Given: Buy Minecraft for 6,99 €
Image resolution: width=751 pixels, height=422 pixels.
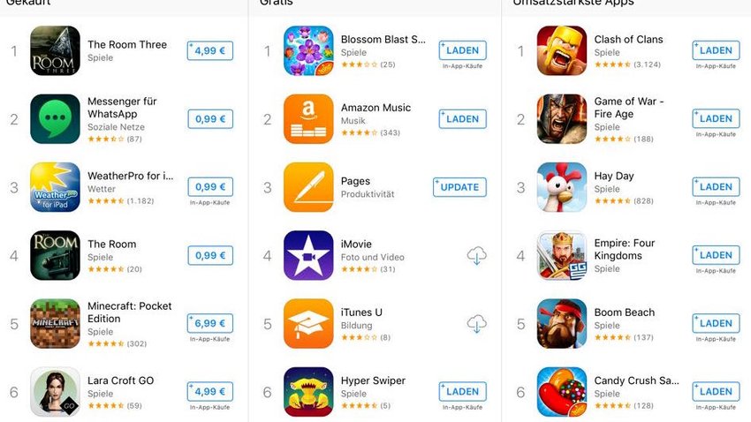Looking at the screenshot, I should click(x=210, y=323).
